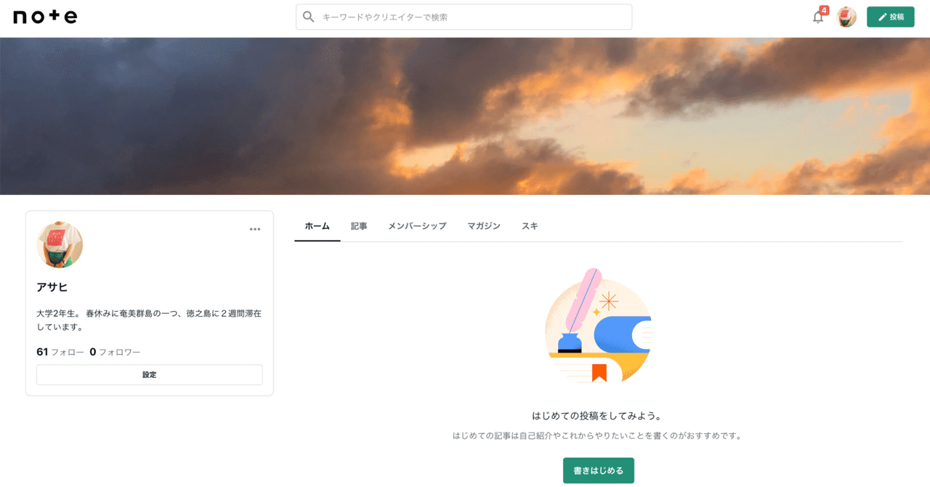The image size is (930, 487).
Task: Click the sunset header cover image
Action: (x=465, y=113)
